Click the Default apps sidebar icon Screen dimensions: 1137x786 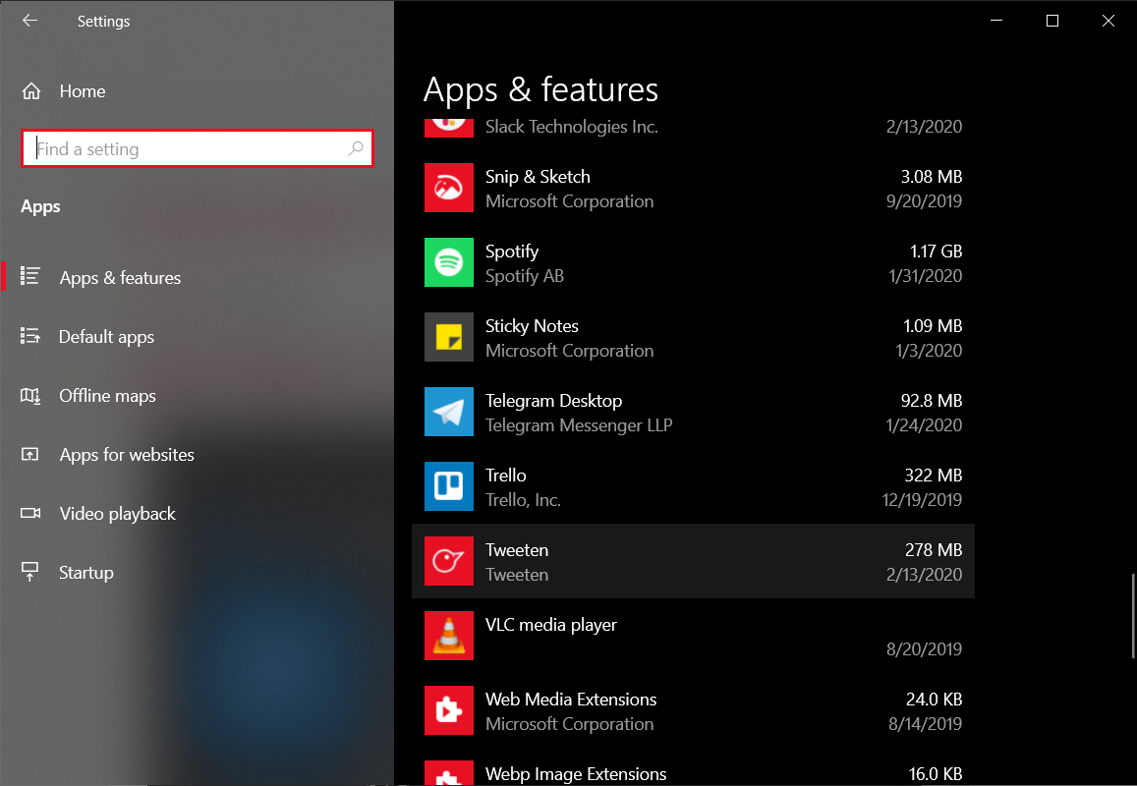(29, 336)
